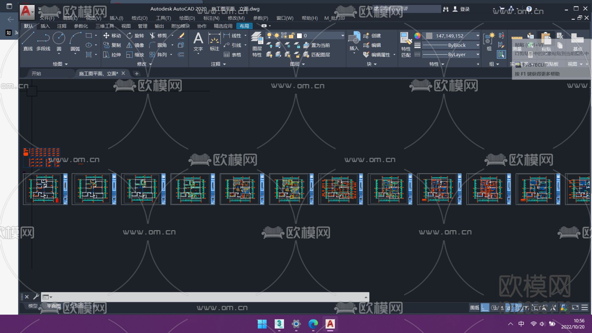Click the 登录 (Sign in) button
The width and height of the screenshot is (592, 333).
461,9
